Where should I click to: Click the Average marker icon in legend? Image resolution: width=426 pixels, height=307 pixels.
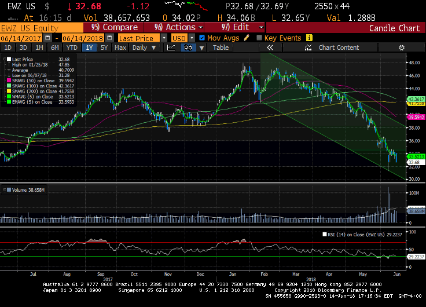pyautogui.click(x=9, y=70)
